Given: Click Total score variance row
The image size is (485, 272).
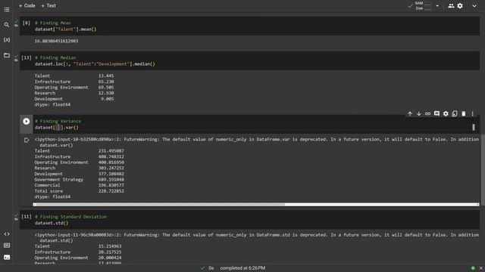Looking at the screenshot, I should pos(79,191).
